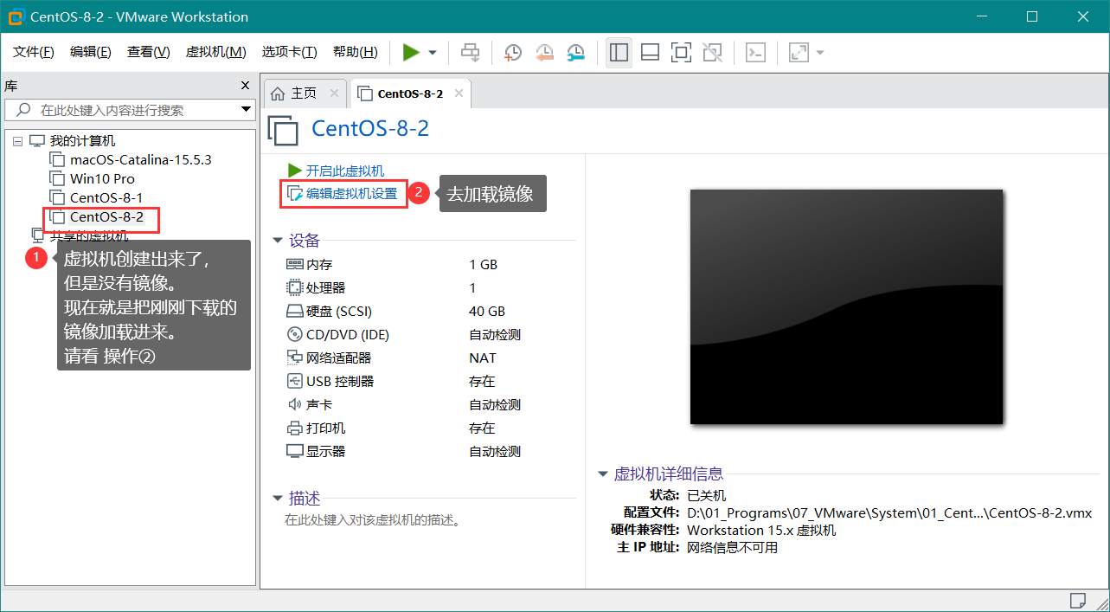Click the console view toolbar icon

tap(755, 53)
